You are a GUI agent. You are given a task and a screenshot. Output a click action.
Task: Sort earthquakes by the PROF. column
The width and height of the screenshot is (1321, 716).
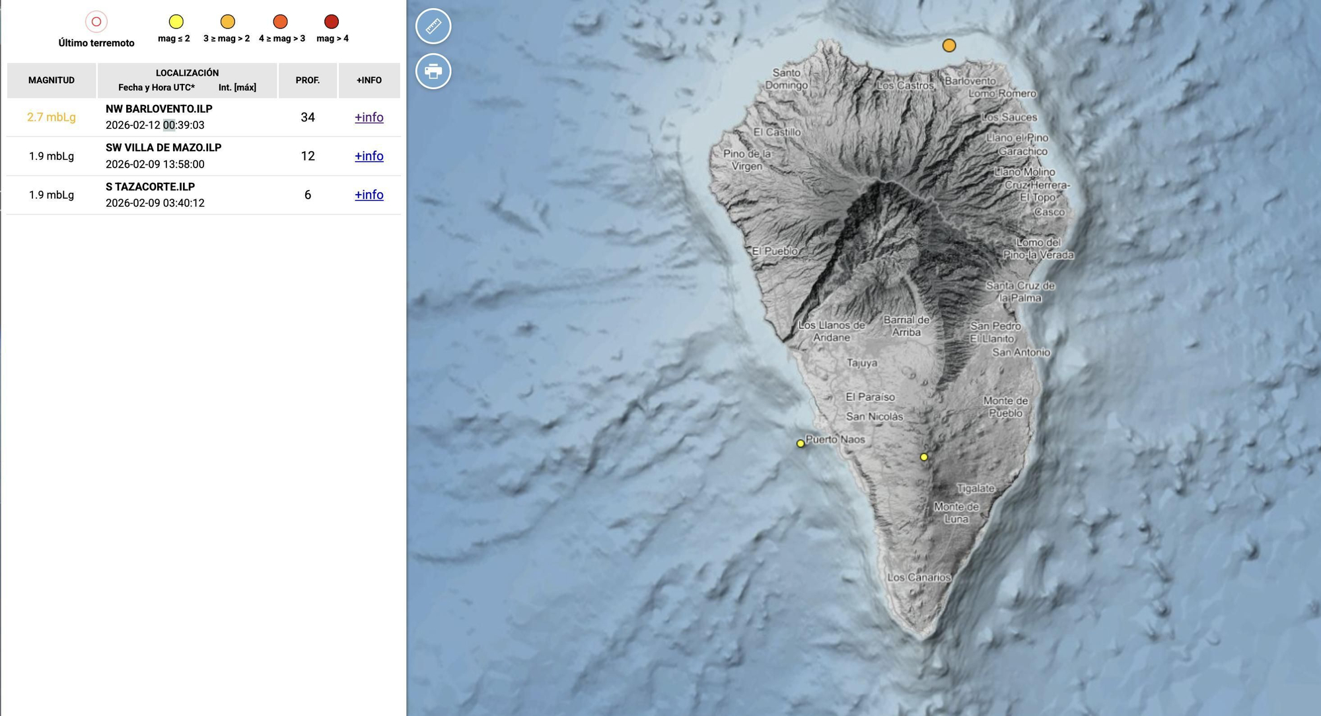tap(308, 80)
